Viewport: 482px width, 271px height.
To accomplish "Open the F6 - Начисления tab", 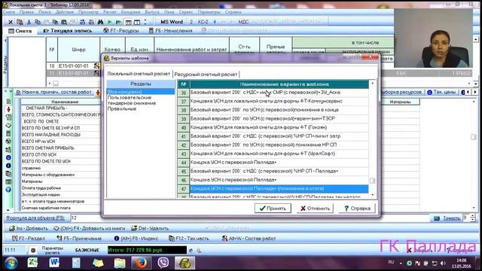I will (171, 31).
